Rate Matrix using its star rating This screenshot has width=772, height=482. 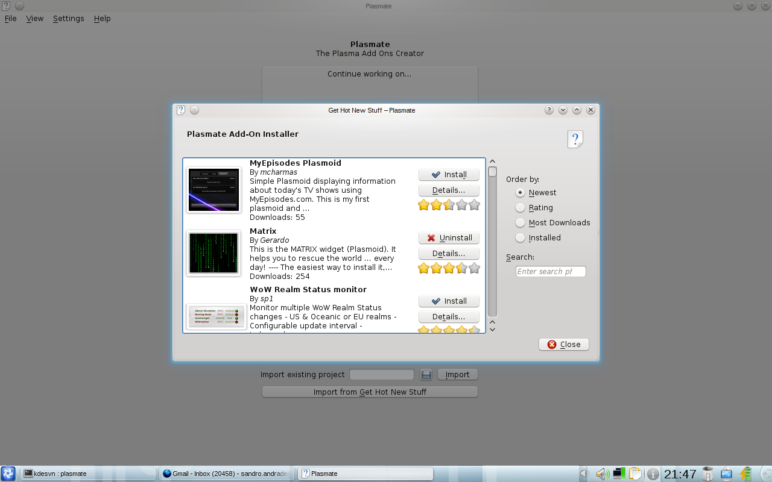pos(449,268)
